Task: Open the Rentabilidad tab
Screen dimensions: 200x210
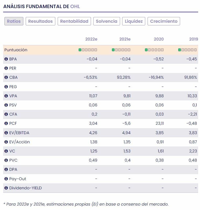Action: [x=74, y=21]
